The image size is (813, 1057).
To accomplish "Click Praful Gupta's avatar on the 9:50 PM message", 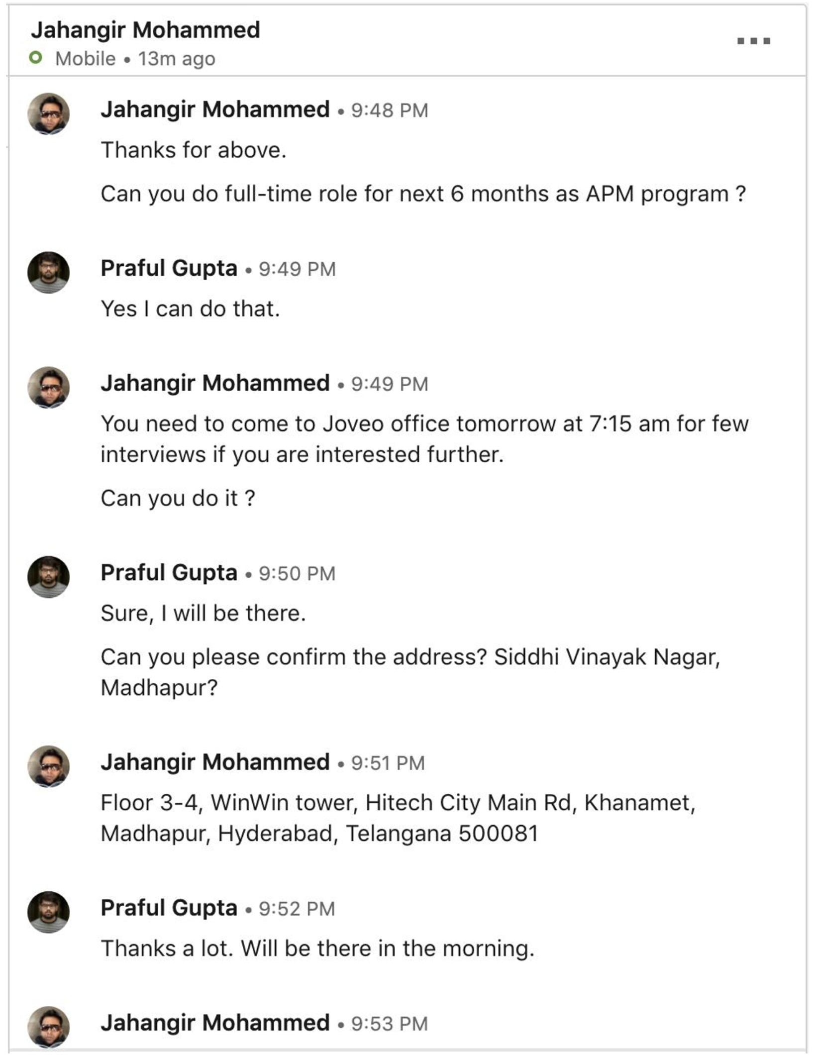I will [x=48, y=577].
